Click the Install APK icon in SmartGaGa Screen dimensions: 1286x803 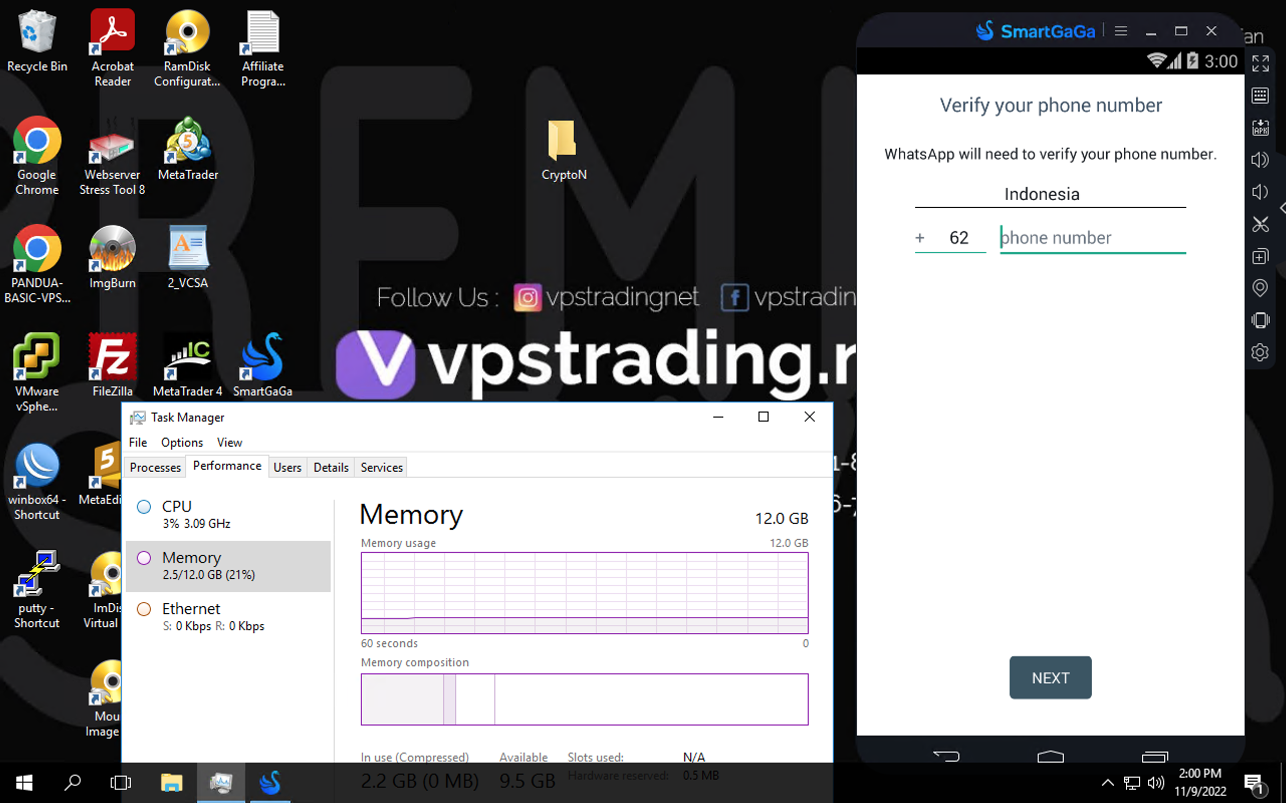pos(1260,127)
